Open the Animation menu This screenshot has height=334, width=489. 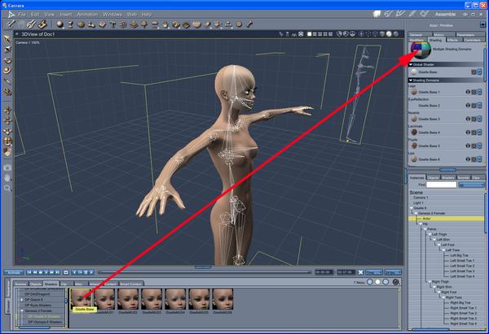pyautogui.click(x=87, y=15)
